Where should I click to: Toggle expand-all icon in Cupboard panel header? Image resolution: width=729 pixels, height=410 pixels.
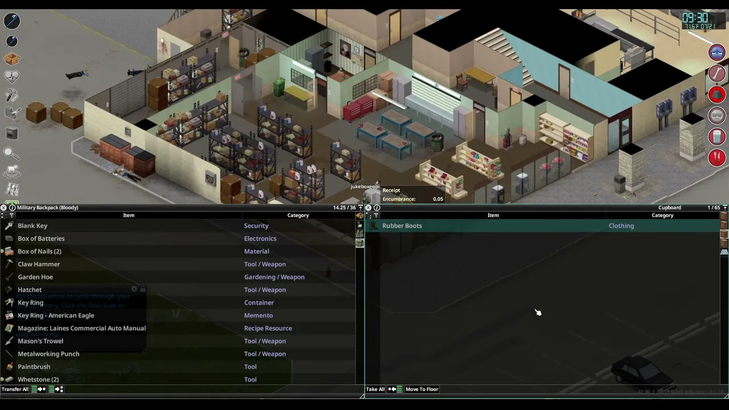tap(368, 215)
